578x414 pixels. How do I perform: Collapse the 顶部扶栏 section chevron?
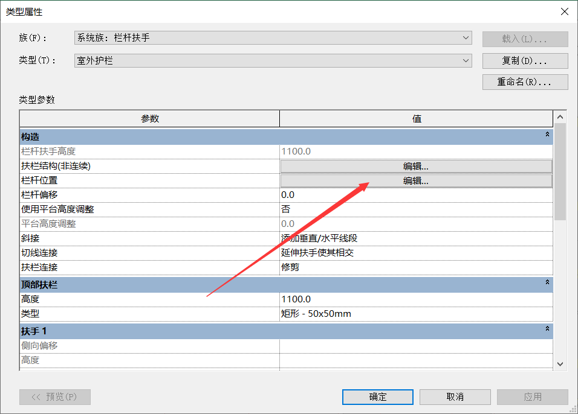(x=547, y=282)
